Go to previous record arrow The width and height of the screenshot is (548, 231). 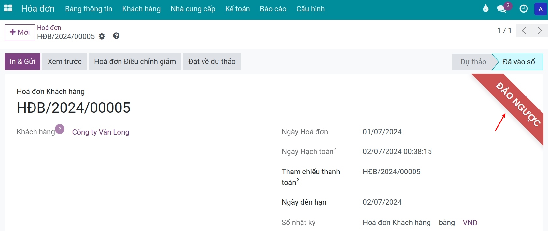coord(524,31)
